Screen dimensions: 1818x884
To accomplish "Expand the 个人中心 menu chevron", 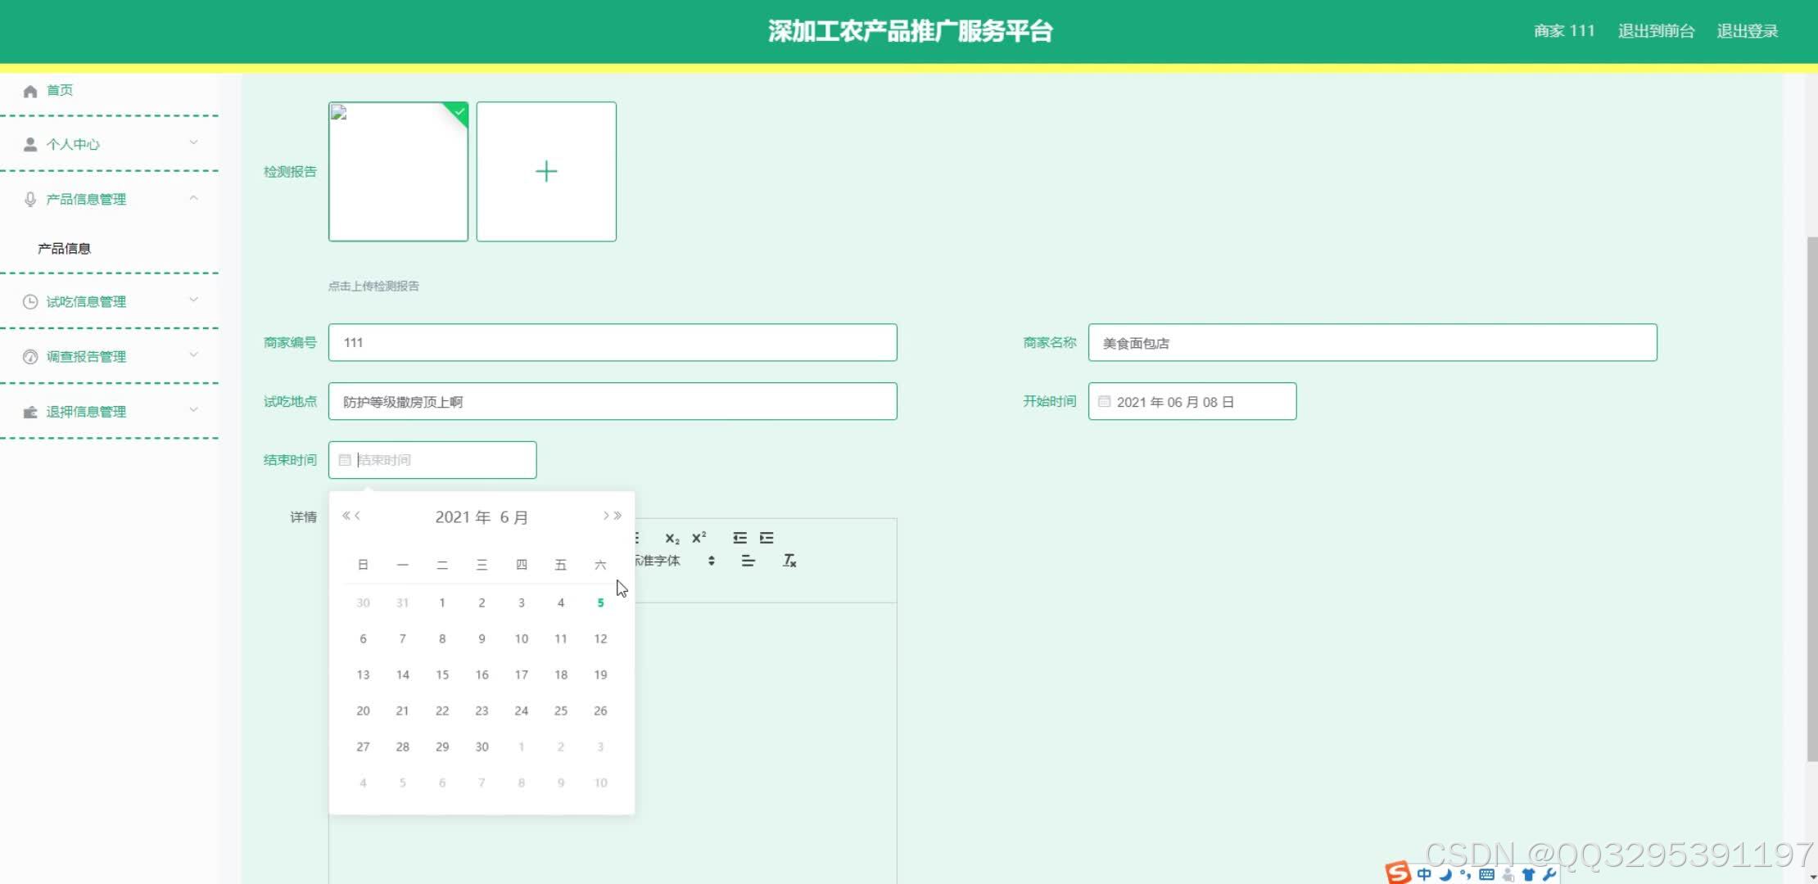I will click(x=194, y=142).
